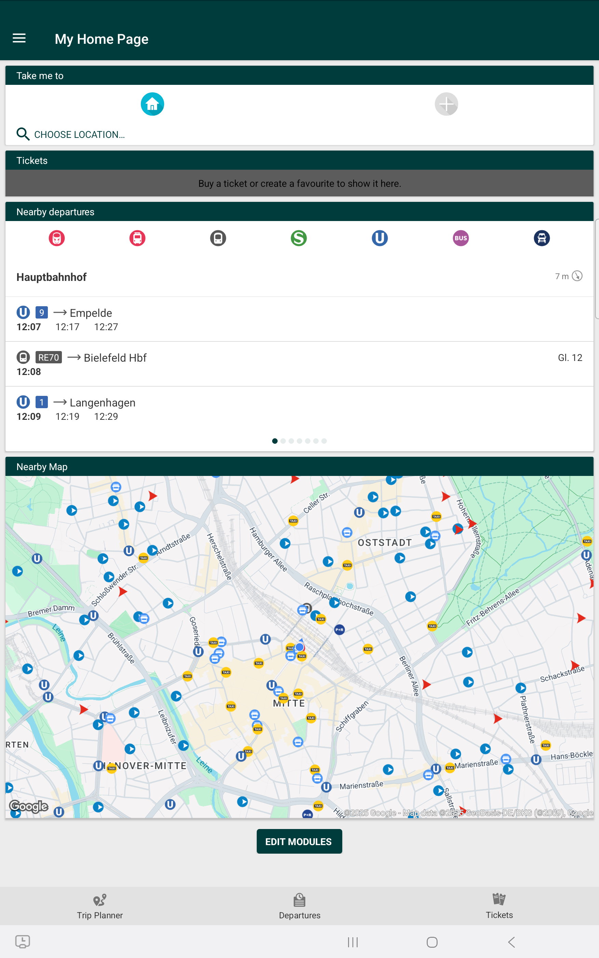
Task: Jump to second departures page dot
Action: pos(283,441)
